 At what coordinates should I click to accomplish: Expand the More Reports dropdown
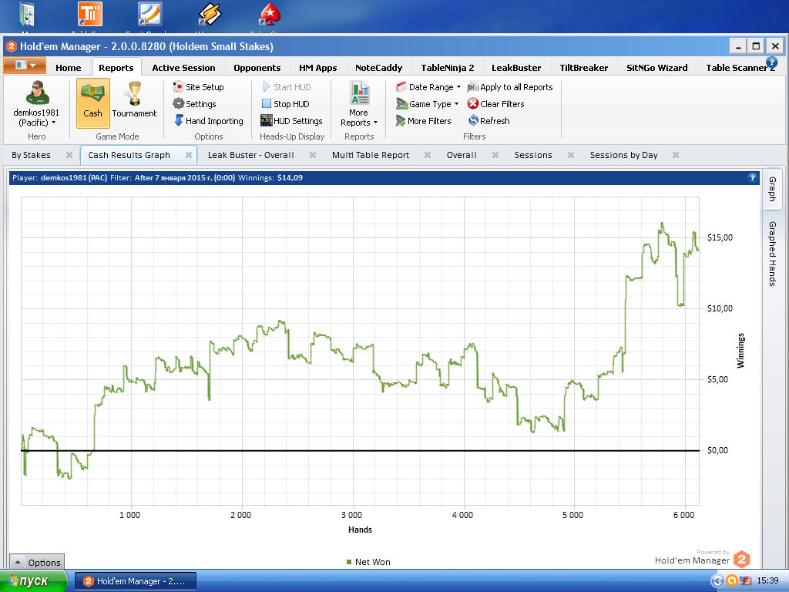point(359,104)
